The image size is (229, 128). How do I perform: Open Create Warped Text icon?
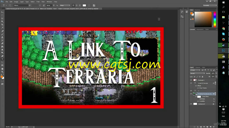coord(89,5)
